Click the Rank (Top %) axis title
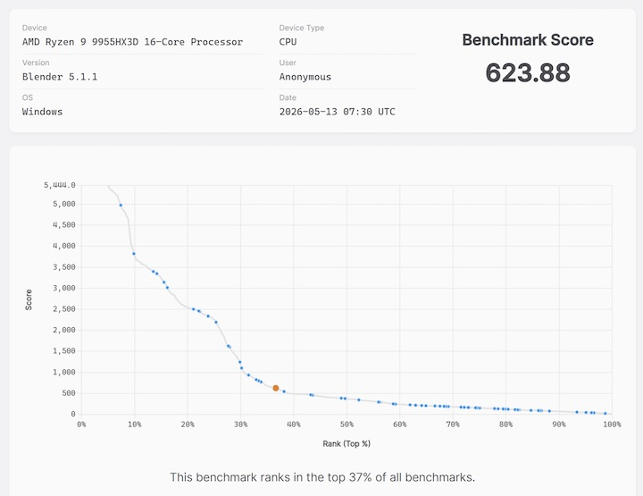The height and width of the screenshot is (496, 643). click(x=347, y=443)
